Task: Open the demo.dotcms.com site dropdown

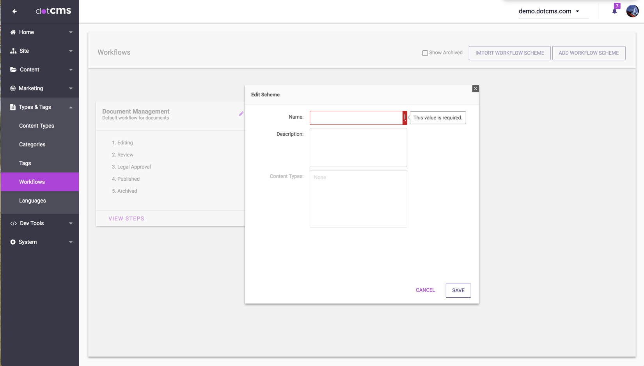Action: tap(549, 11)
